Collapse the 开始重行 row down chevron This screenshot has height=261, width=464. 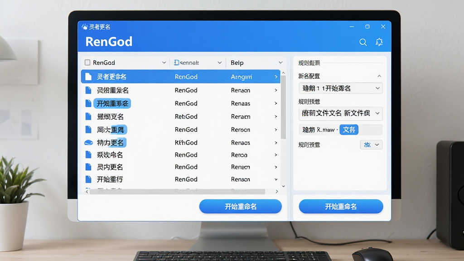point(276,179)
